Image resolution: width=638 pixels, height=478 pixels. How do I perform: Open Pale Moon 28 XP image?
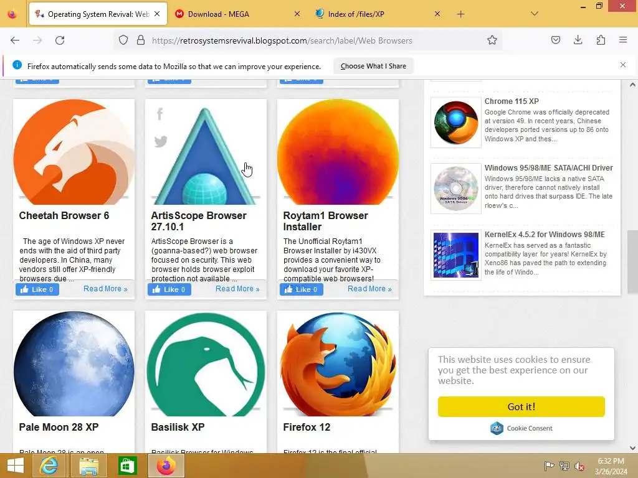(x=74, y=363)
